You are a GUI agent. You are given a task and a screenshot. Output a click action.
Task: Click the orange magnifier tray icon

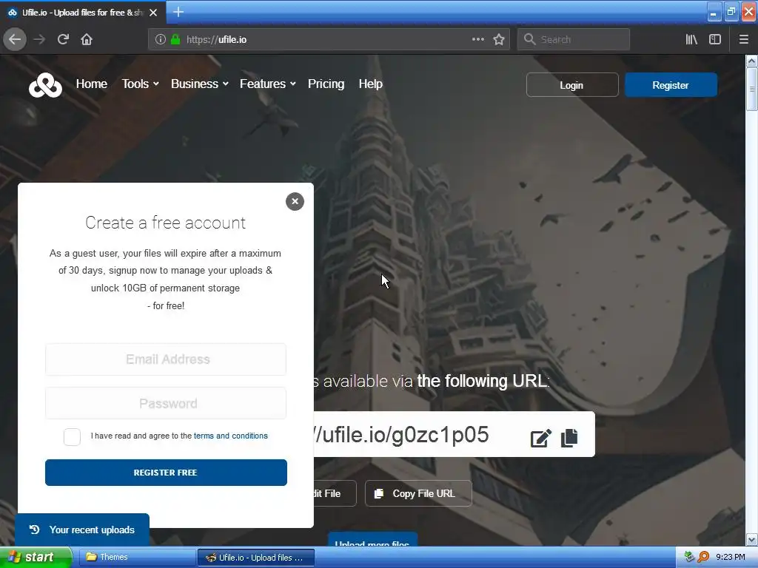point(703,557)
